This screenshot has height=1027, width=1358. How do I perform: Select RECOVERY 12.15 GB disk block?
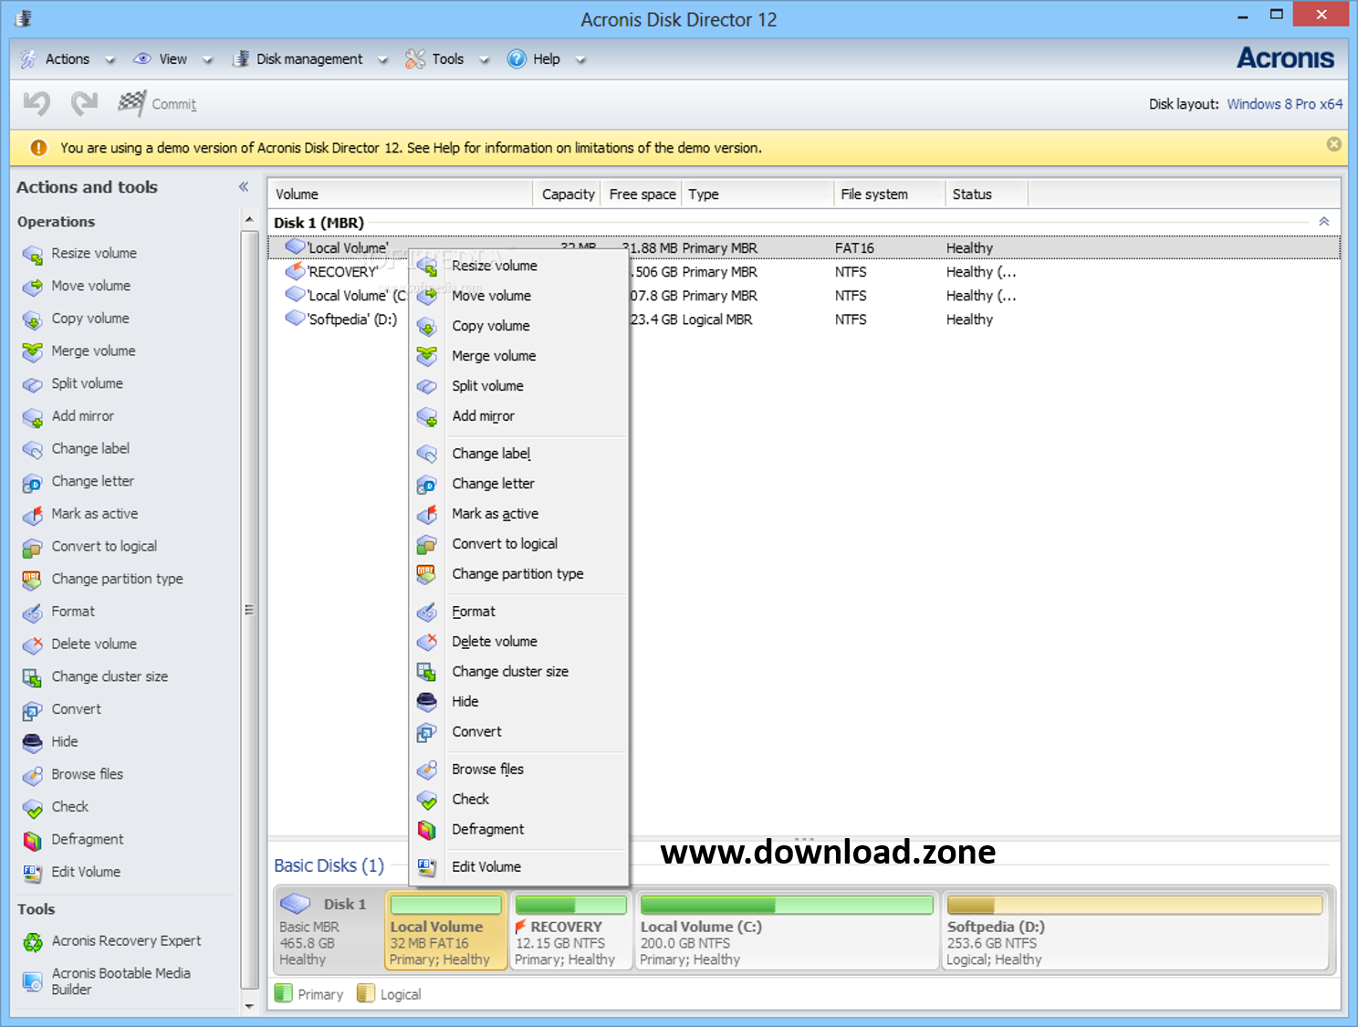(x=571, y=930)
